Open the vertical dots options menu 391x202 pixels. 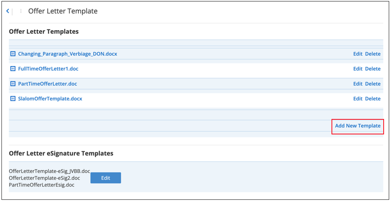pyautogui.click(x=21, y=11)
